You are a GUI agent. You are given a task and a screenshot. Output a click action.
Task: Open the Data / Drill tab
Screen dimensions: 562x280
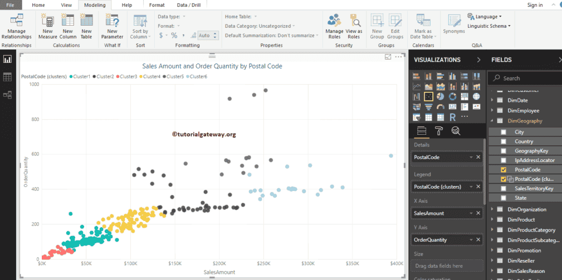pyautogui.click(x=189, y=5)
